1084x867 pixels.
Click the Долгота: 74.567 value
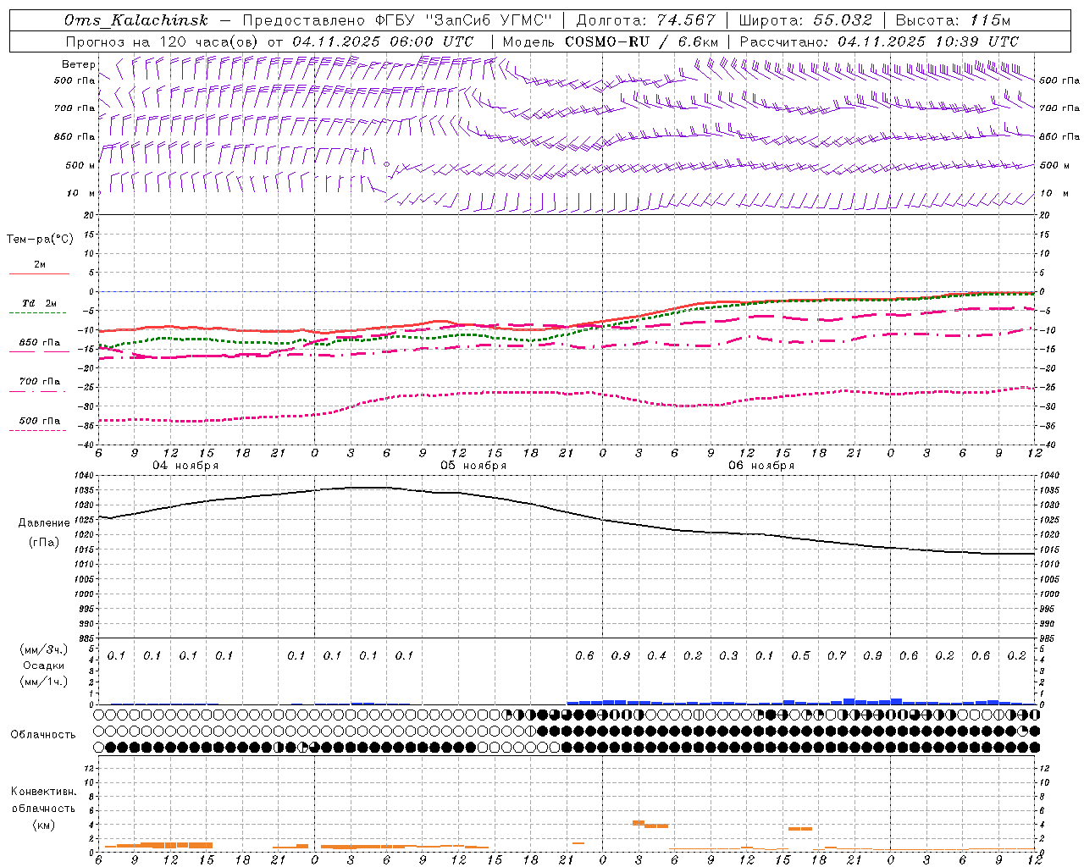tap(645, 20)
